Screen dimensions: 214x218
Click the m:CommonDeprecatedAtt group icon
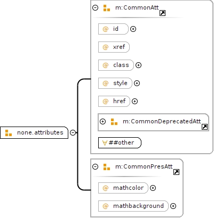click(114, 122)
